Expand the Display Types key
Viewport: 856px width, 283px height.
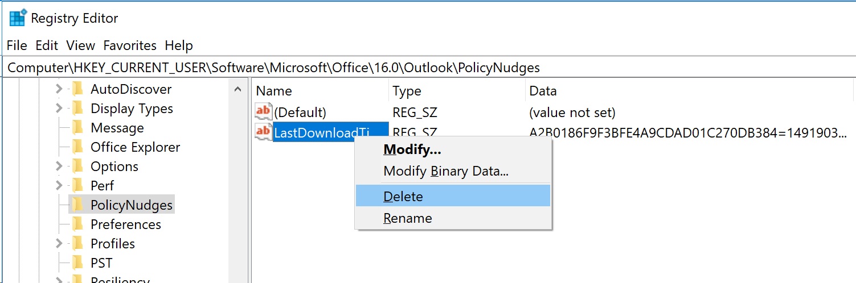coord(59,109)
